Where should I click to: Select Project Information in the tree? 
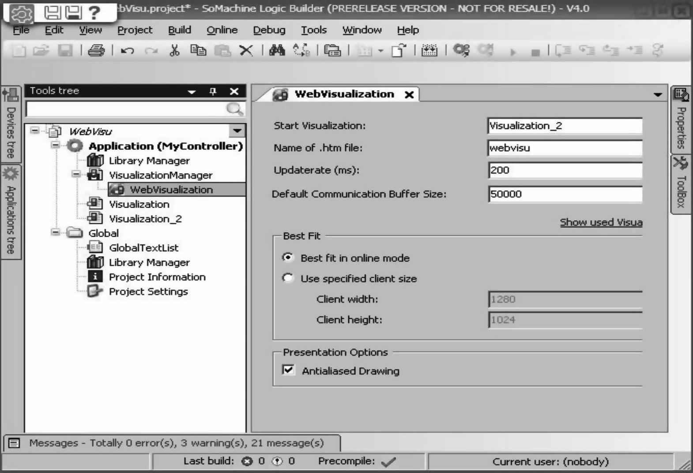point(157,277)
